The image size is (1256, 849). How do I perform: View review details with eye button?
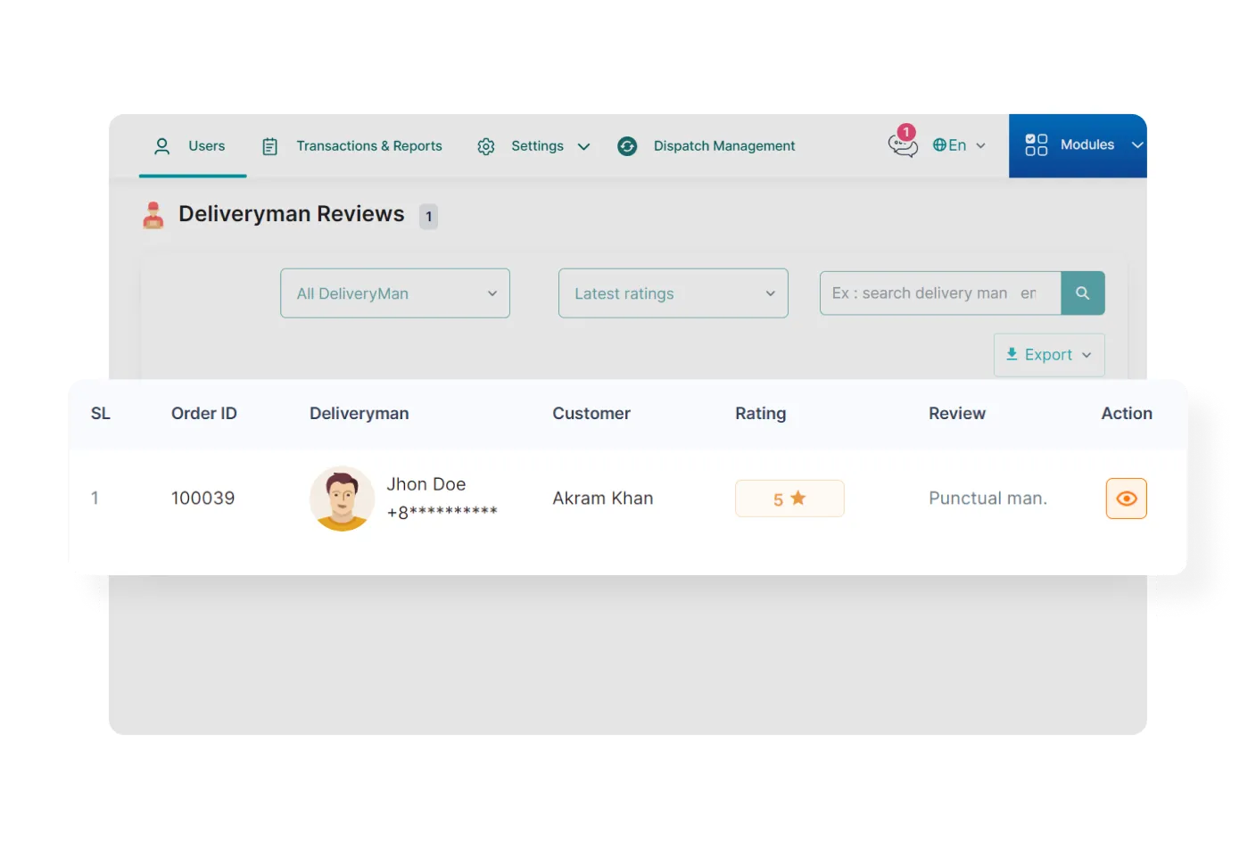tap(1126, 499)
